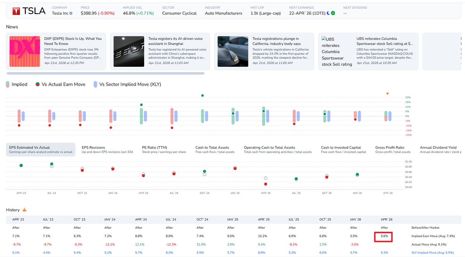The width and height of the screenshot is (465, 257).
Task: Click the Tesla showroom sign news thumbnail
Action: 129,51
